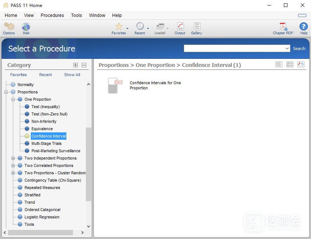
Task: Open the Output window icon
Action: 180,27
